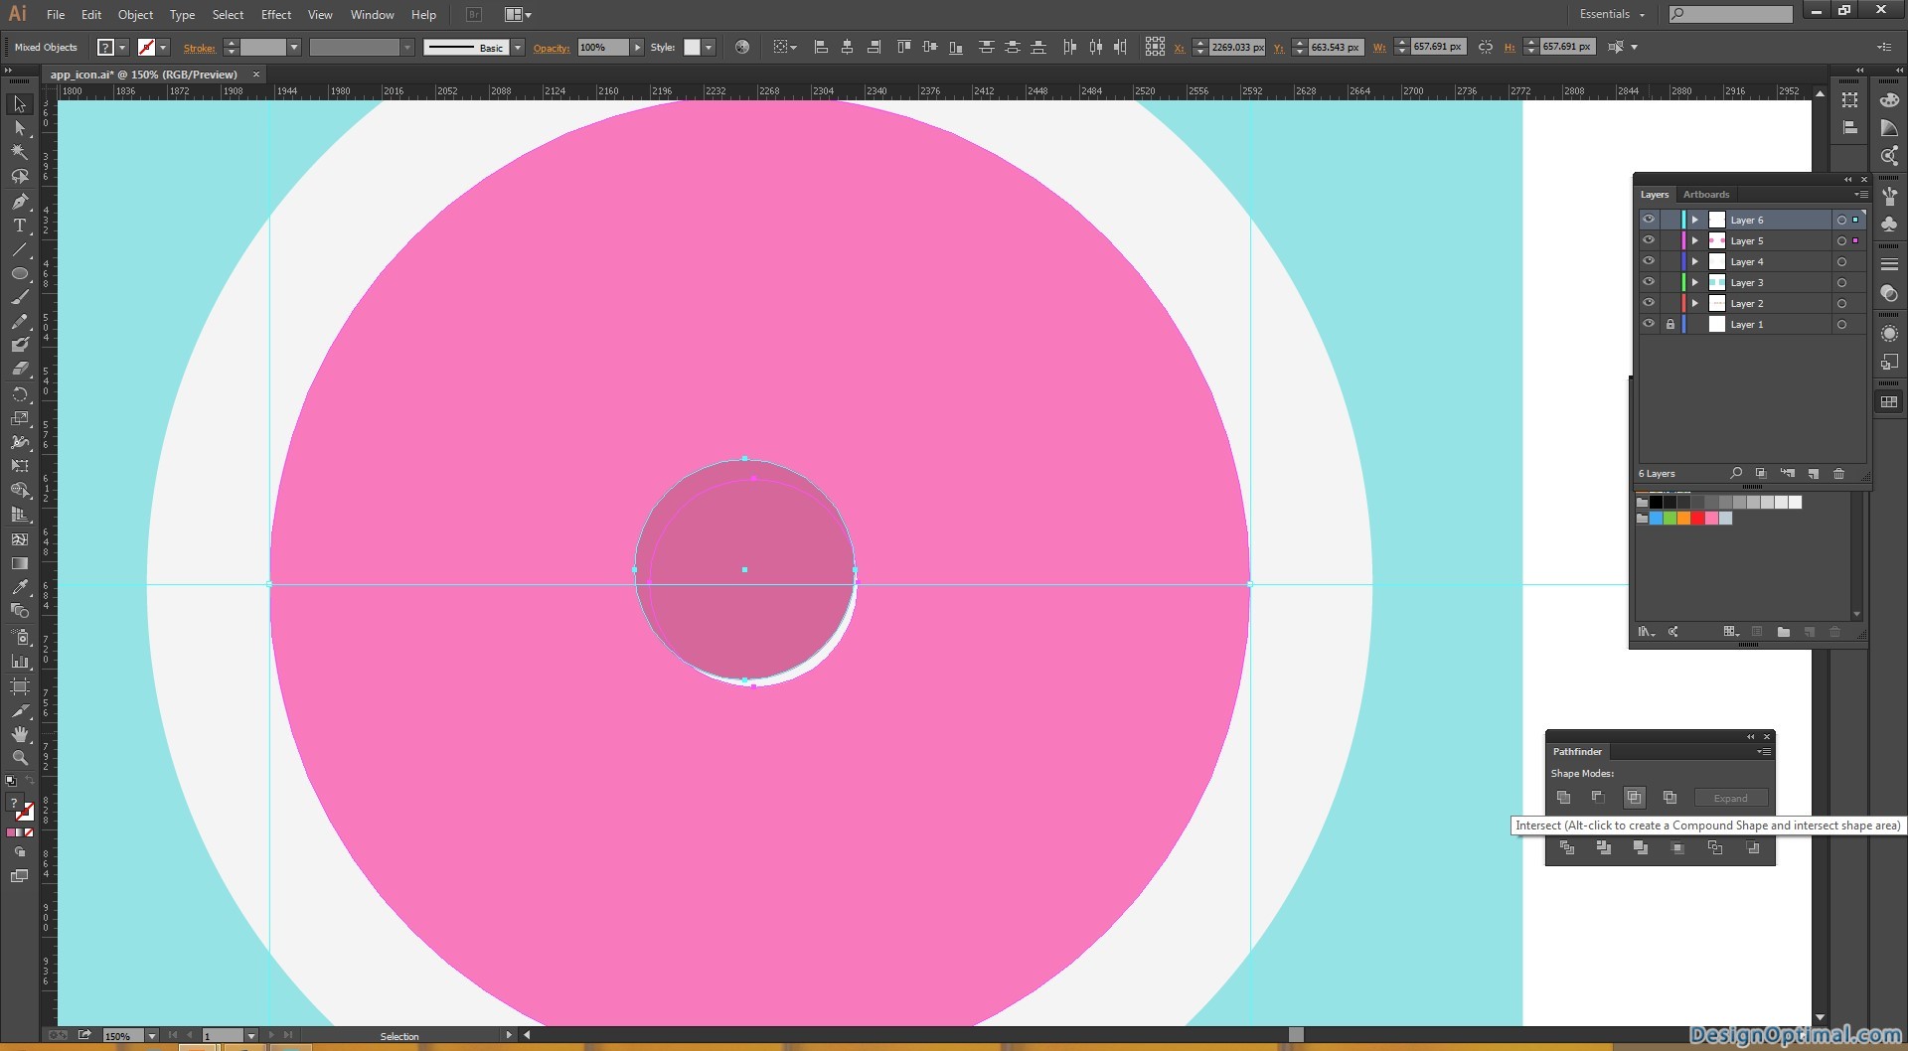Viewport: 1908px width, 1051px height.
Task: Apply Pathfinder Outline
Action: (x=1715, y=847)
